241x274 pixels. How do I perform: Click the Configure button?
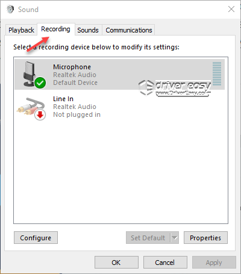coord(36,238)
